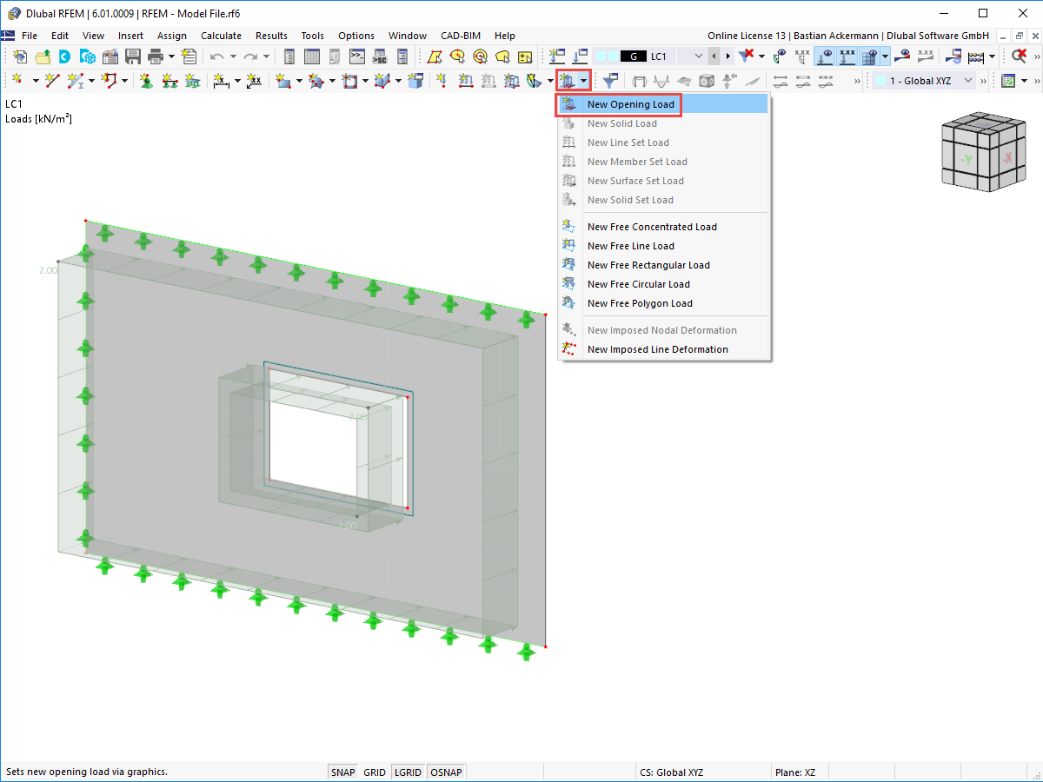Open the Calculate menu

221,36
